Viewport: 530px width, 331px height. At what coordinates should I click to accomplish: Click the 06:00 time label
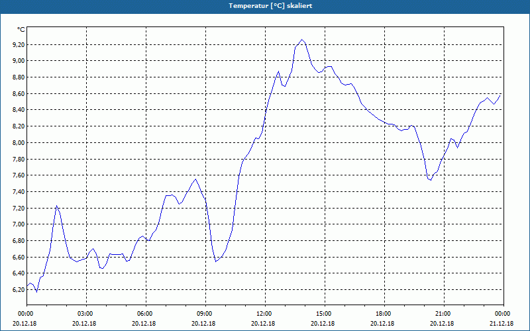(x=144, y=314)
